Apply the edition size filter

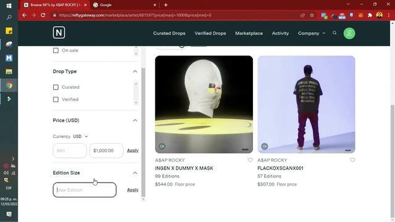pos(133,190)
